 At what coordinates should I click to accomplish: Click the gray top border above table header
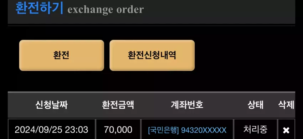pyautogui.click(x=151, y=92)
